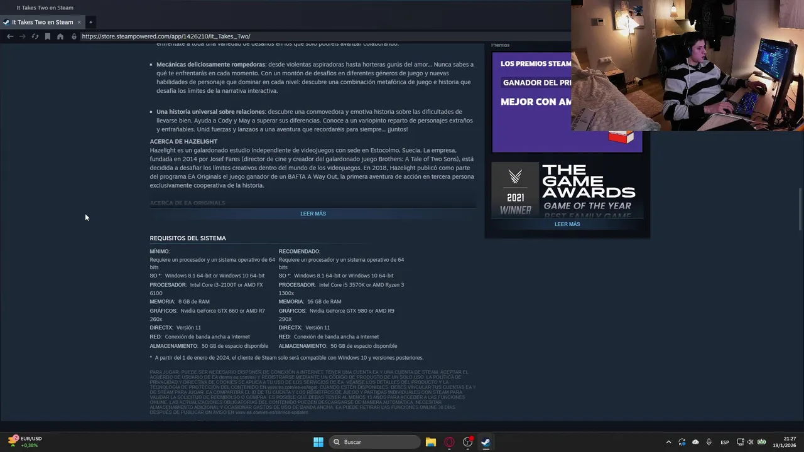This screenshot has width=804, height=452.
Task: Open the taskbar app with red notification badge
Action: [467, 442]
